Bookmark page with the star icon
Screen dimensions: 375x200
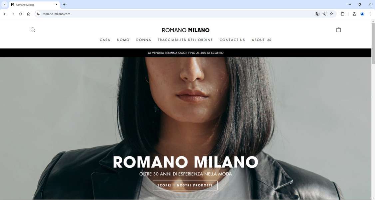click(x=331, y=14)
